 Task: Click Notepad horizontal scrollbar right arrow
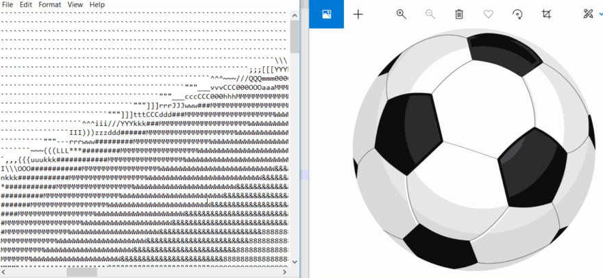[285, 272]
